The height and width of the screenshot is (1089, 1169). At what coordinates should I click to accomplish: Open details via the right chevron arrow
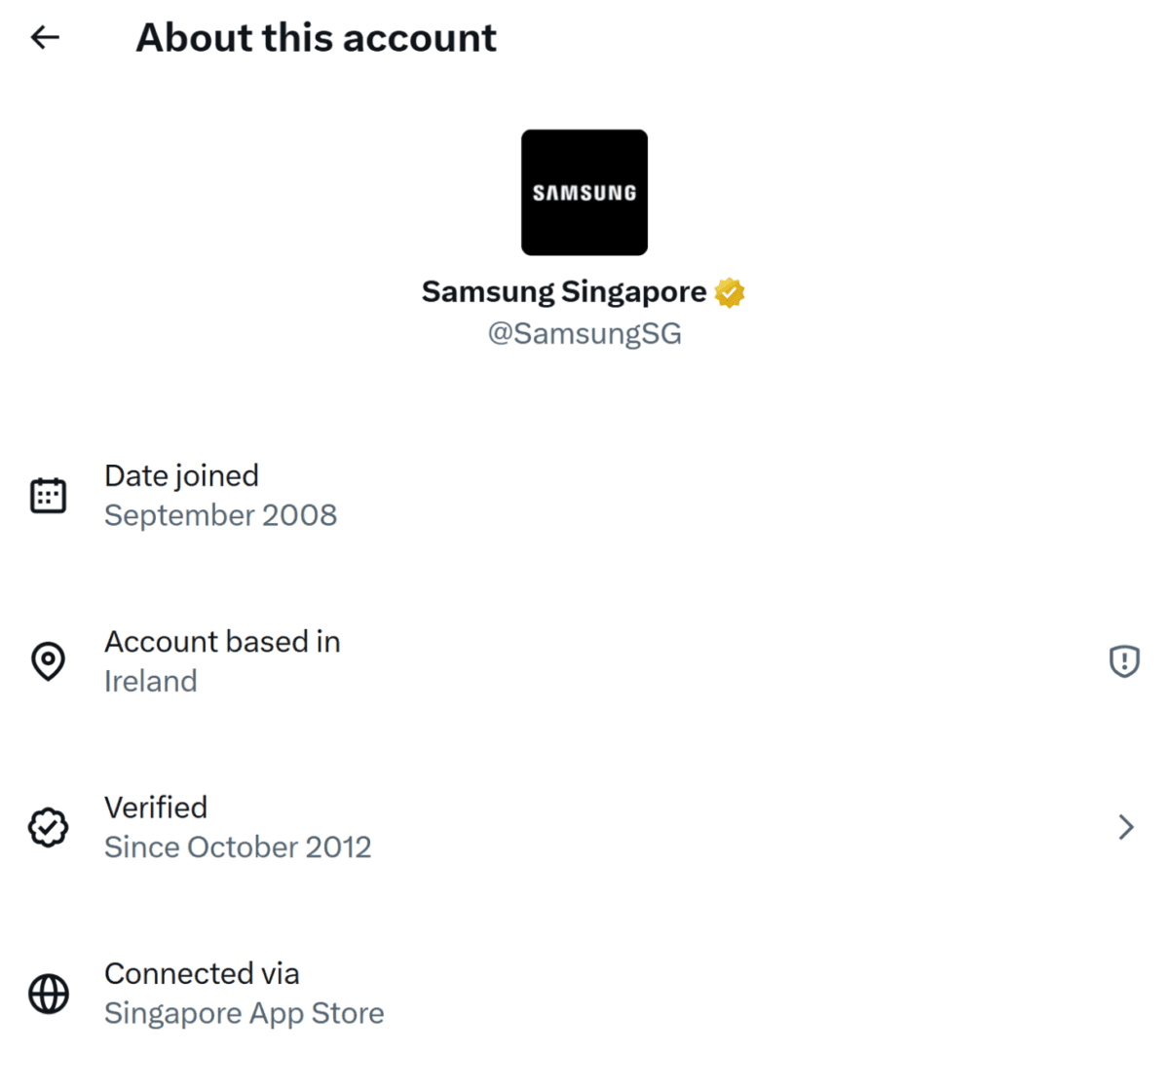[1127, 827]
